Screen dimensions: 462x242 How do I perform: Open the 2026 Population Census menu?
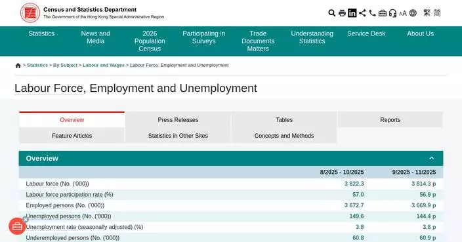click(x=150, y=41)
